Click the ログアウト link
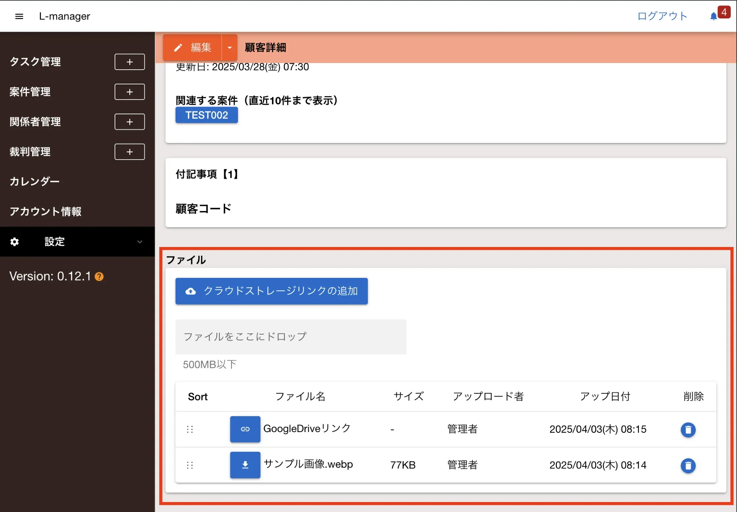Image resolution: width=737 pixels, height=512 pixels. (x=662, y=16)
